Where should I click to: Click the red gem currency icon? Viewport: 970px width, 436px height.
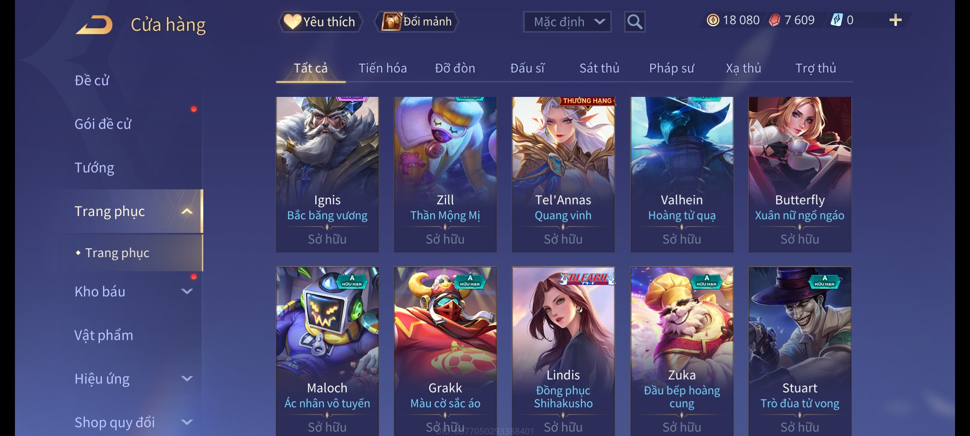tap(774, 20)
